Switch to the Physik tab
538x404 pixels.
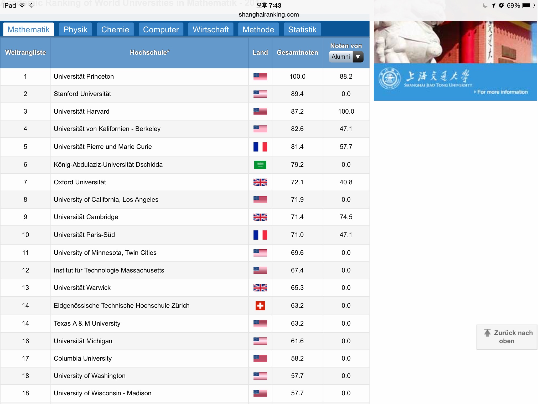click(x=75, y=29)
